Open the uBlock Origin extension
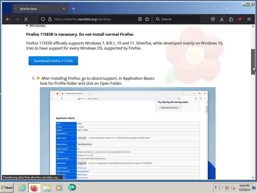The image size is (257, 193). coord(240,19)
